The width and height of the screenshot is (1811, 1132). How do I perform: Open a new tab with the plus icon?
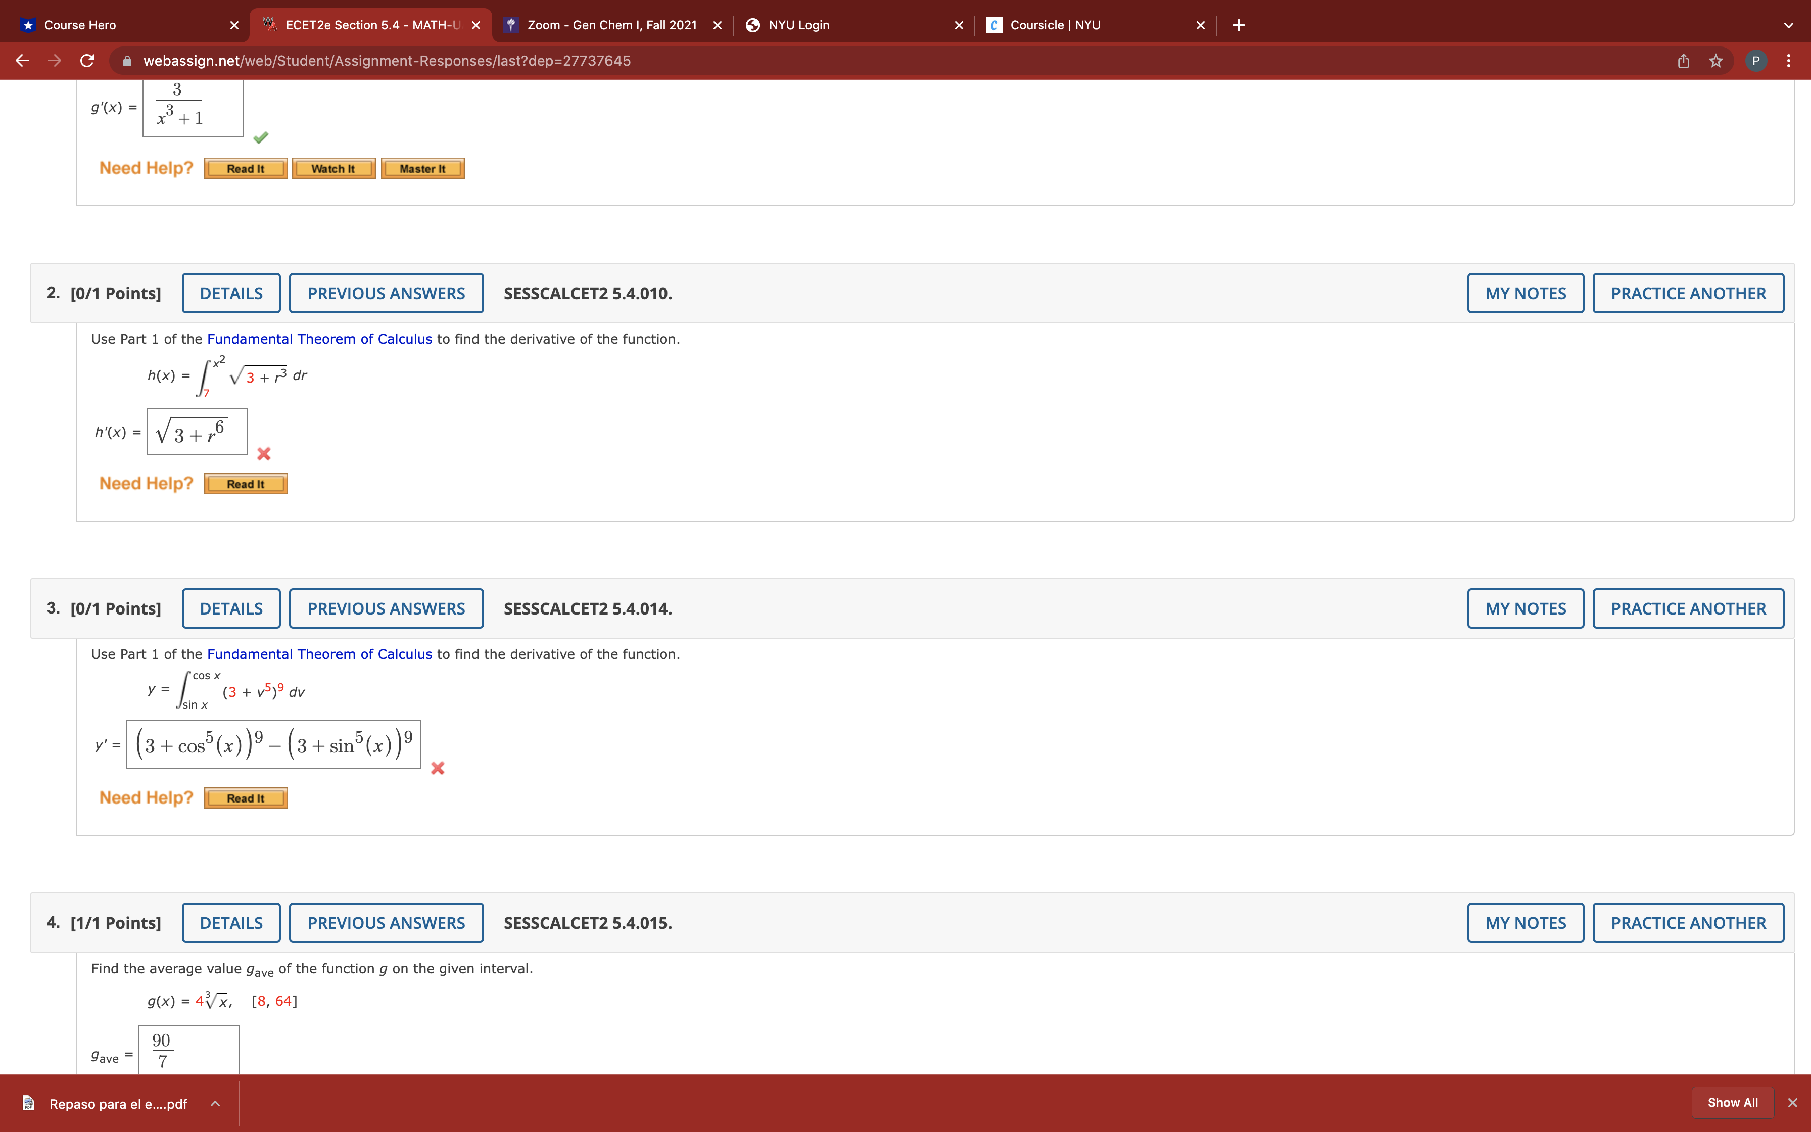point(1238,25)
